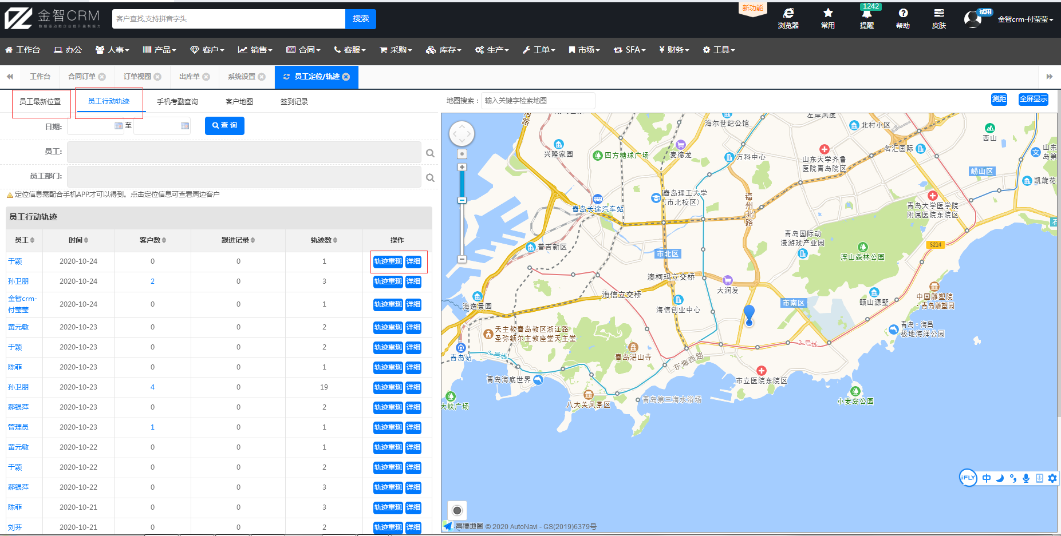Refresh the 员工定位/轨迹 tab
1061x536 pixels.
(x=286, y=77)
